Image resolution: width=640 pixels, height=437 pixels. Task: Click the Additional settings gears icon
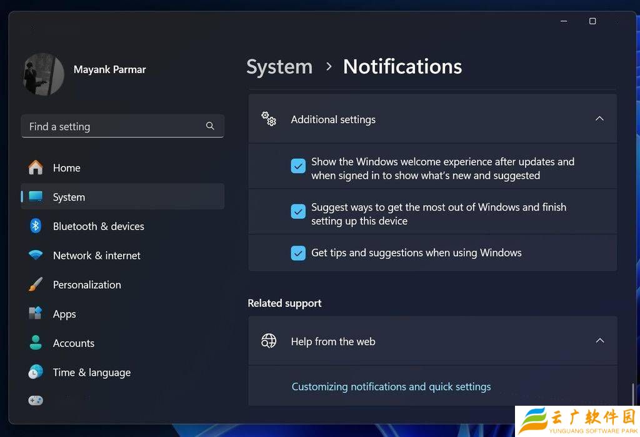[x=269, y=119]
